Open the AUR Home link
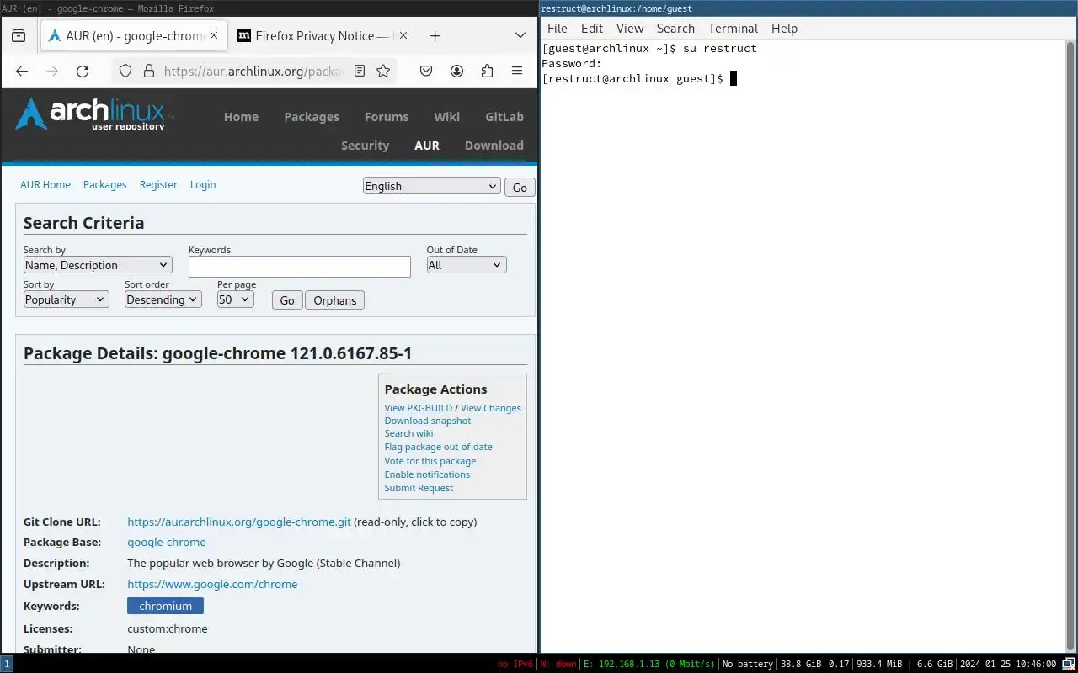1078x673 pixels. coord(45,185)
